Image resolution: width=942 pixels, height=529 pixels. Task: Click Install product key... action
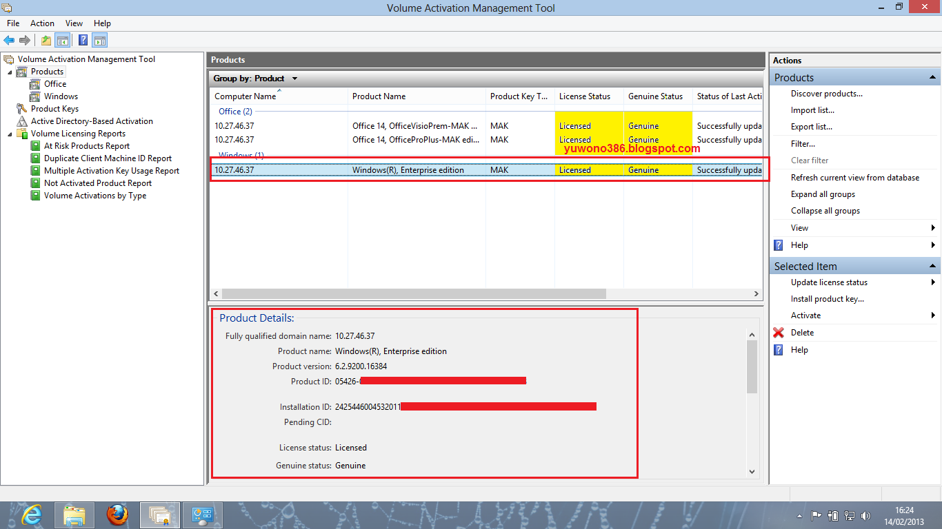828,299
